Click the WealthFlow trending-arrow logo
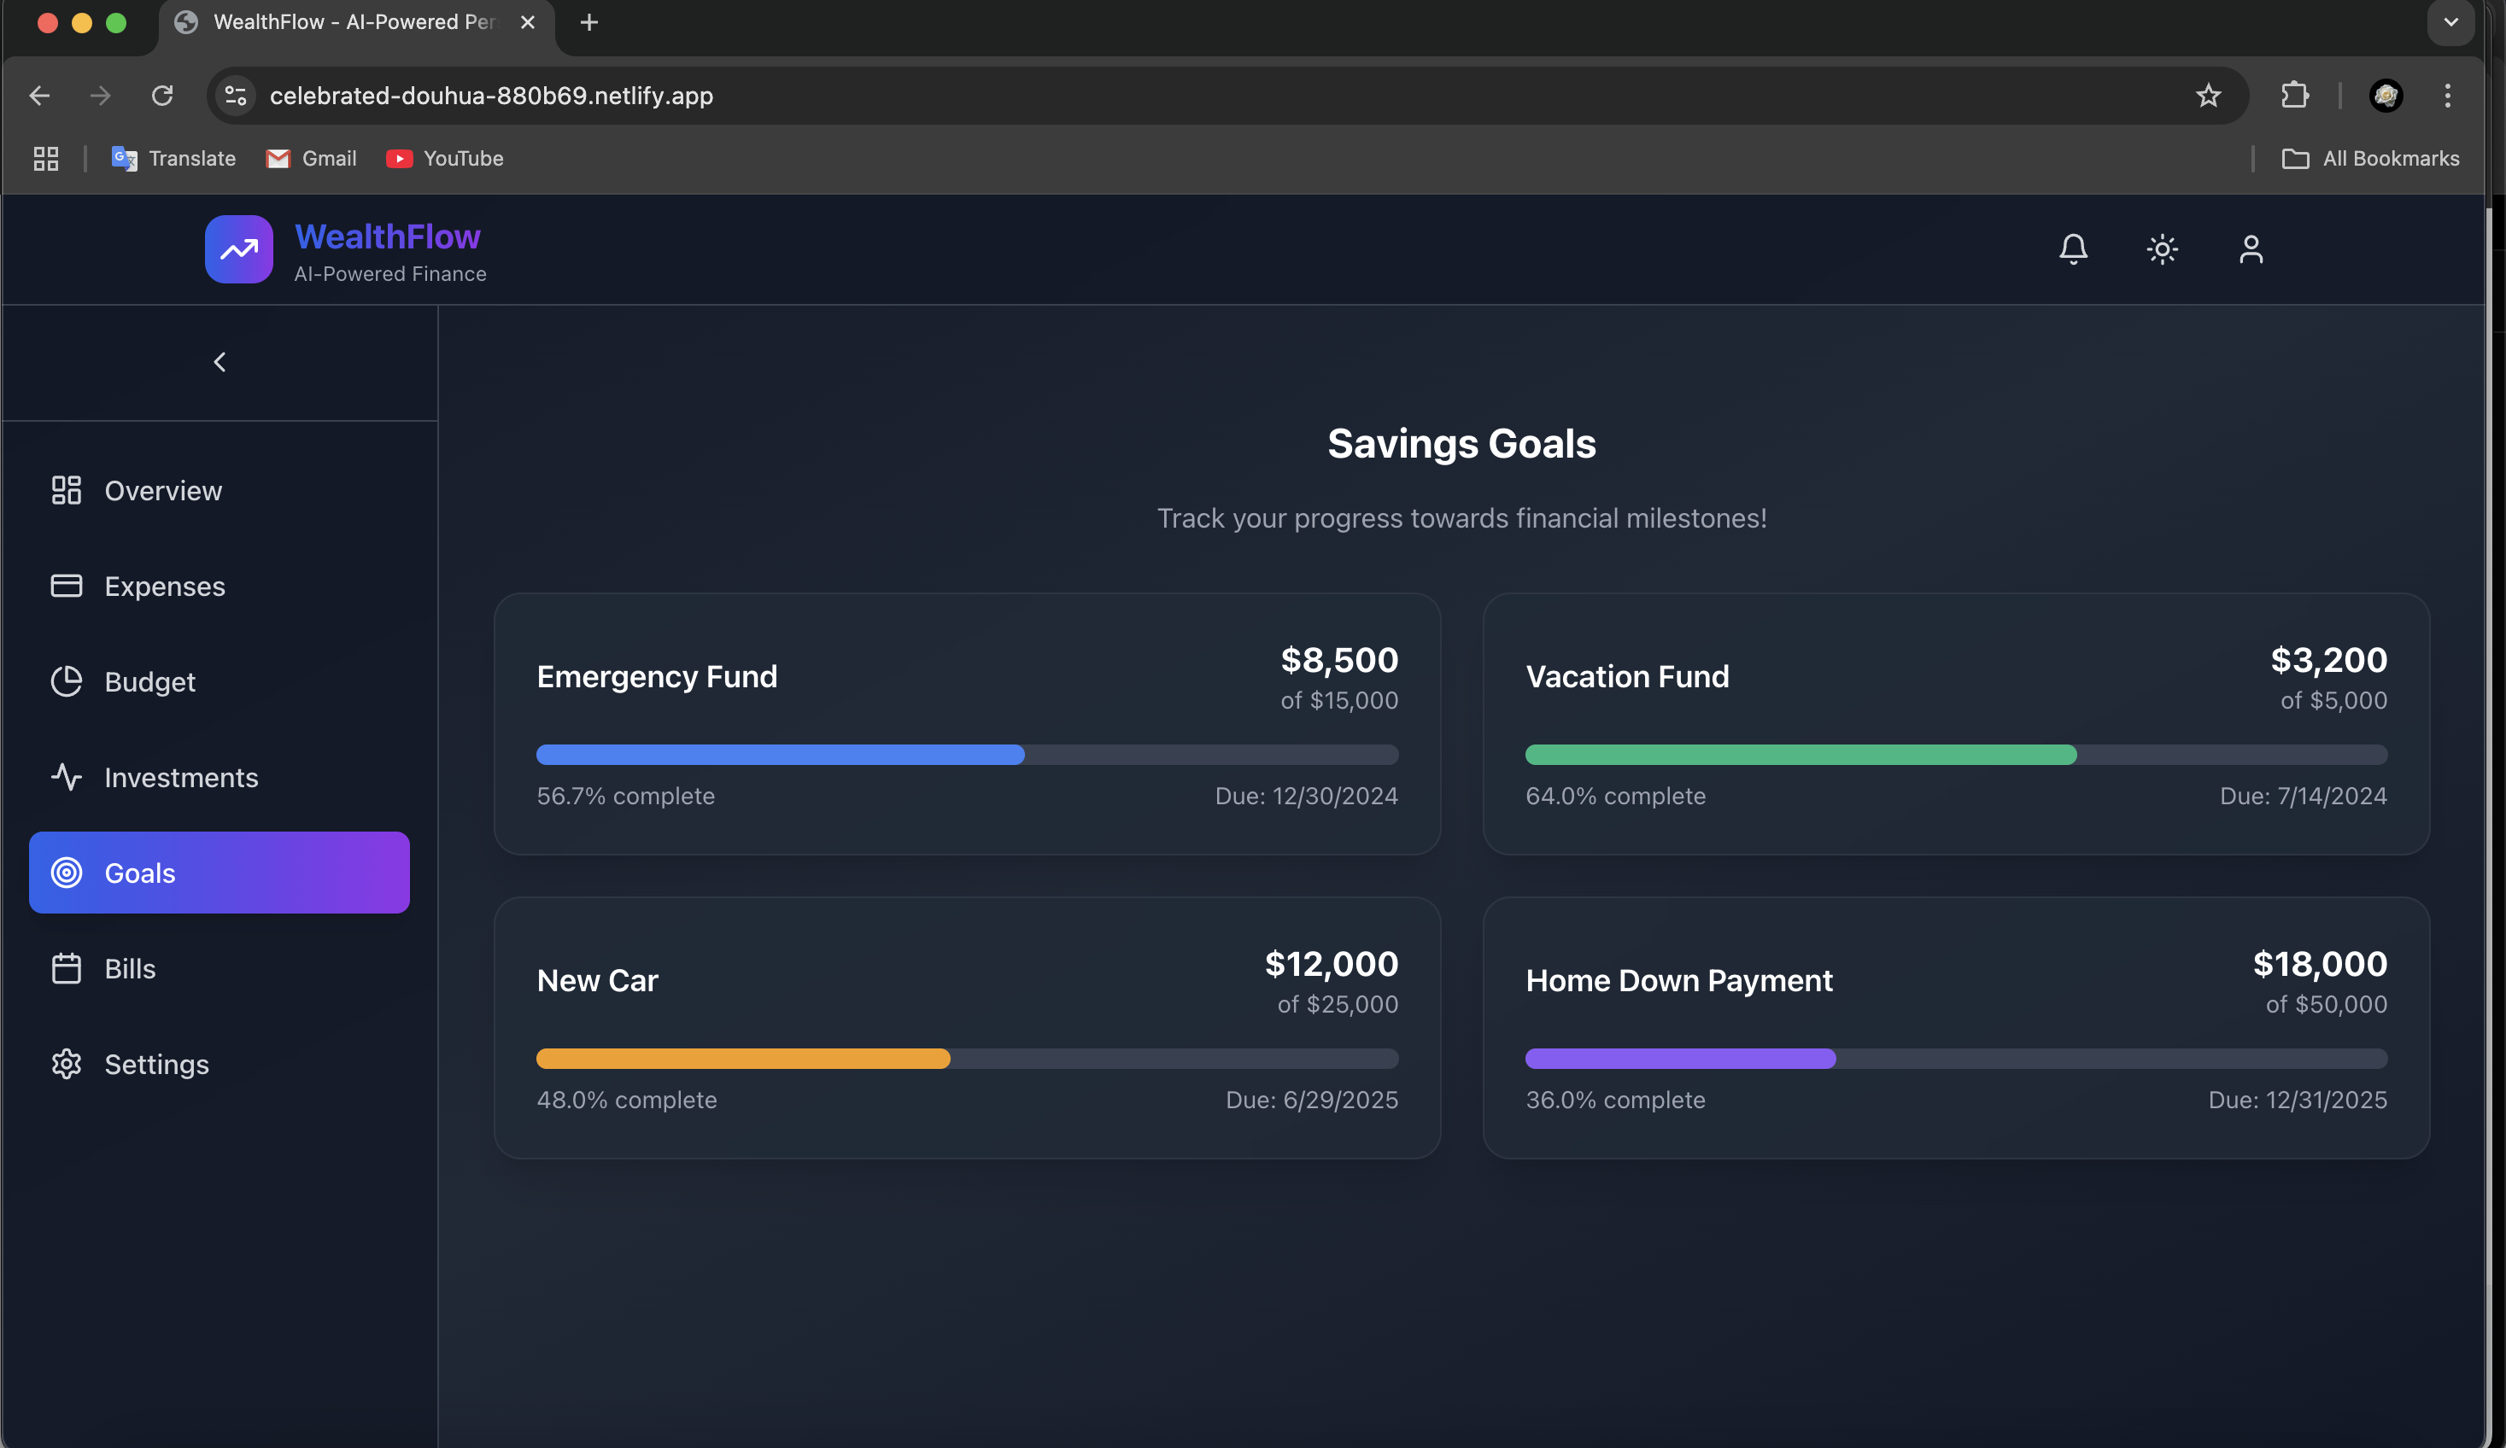Image resolution: width=2506 pixels, height=1448 pixels. point(238,249)
